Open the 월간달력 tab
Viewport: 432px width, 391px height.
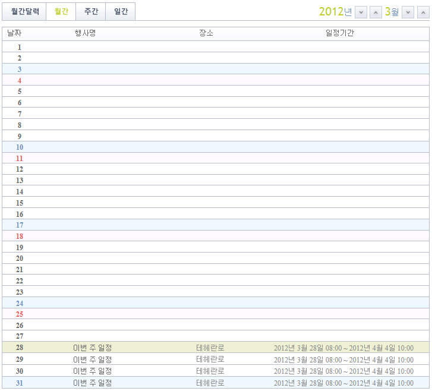(25, 11)
